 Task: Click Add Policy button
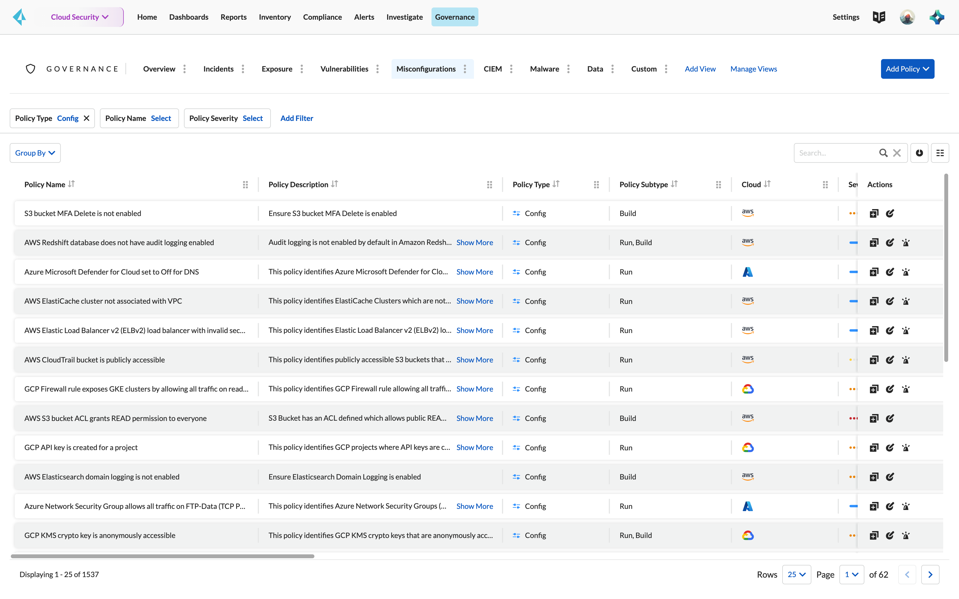point(907,68)
